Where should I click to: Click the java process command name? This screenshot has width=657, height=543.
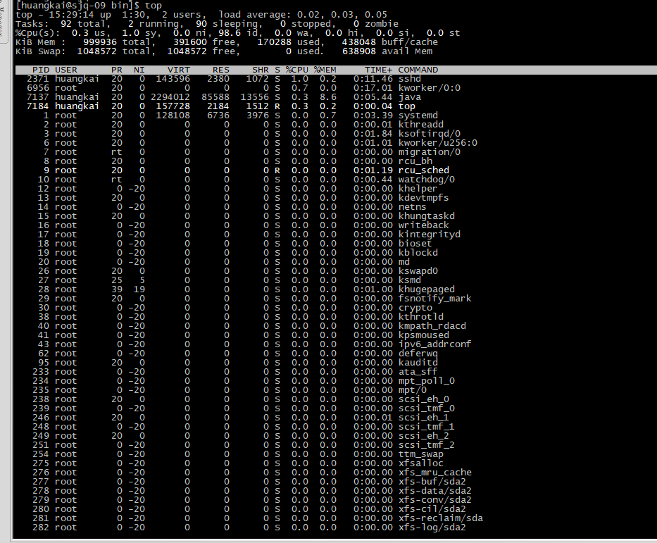point(409,97)
